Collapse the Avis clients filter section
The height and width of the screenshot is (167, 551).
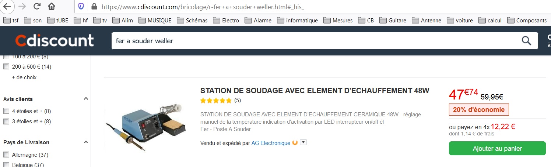pyautogui.click(x=86, y=99)
